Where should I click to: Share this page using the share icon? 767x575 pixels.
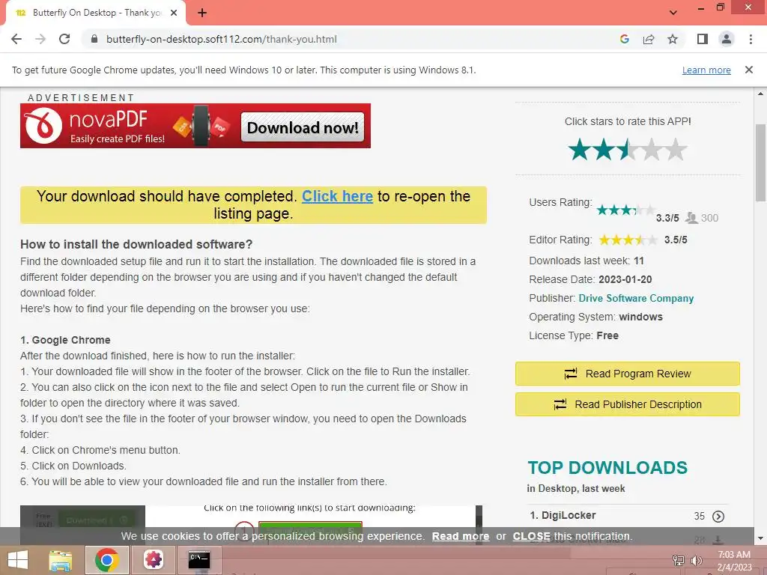[649, 39]
